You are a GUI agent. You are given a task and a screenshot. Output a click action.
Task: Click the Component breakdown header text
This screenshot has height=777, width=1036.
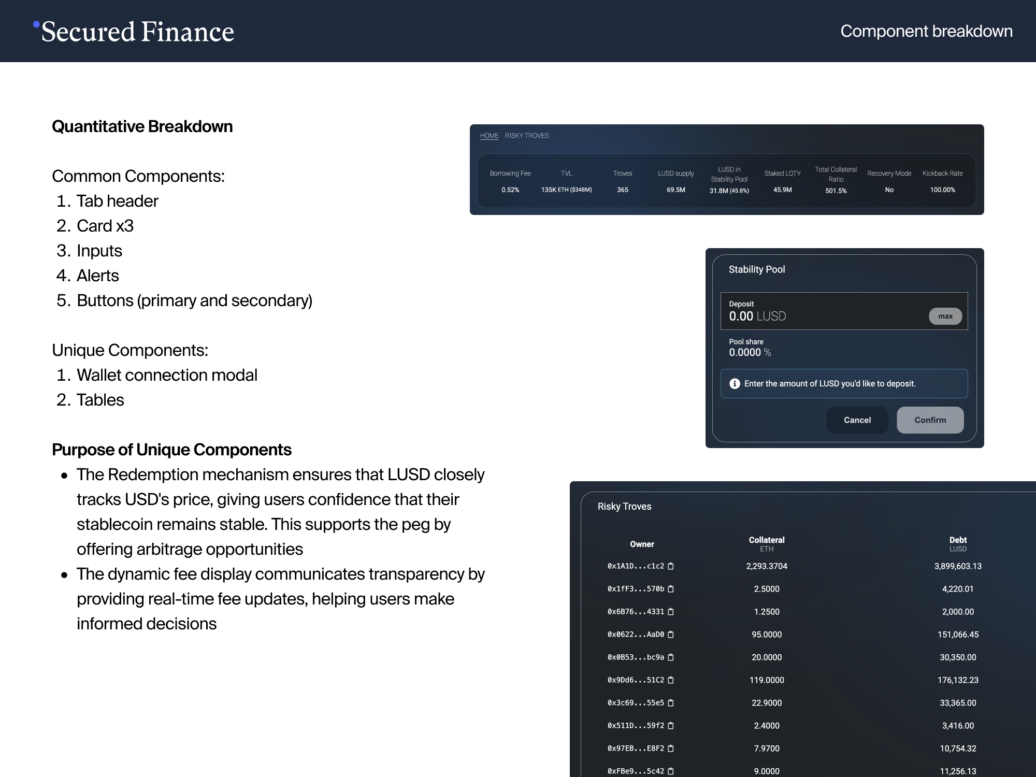(x=926, y=31)
